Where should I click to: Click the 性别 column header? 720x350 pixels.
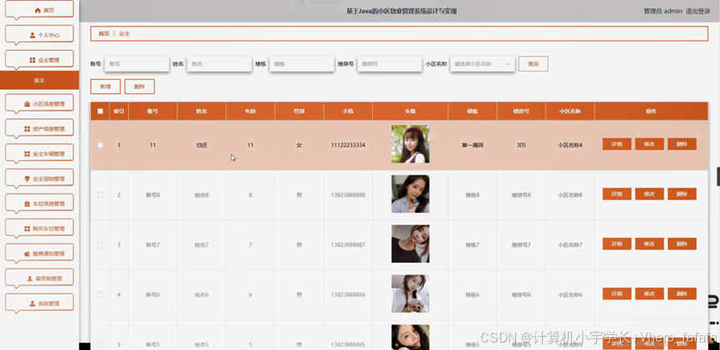coord(299,111)
